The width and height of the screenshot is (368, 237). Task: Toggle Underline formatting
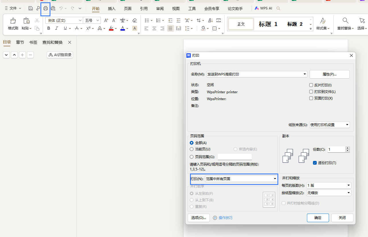65,28
